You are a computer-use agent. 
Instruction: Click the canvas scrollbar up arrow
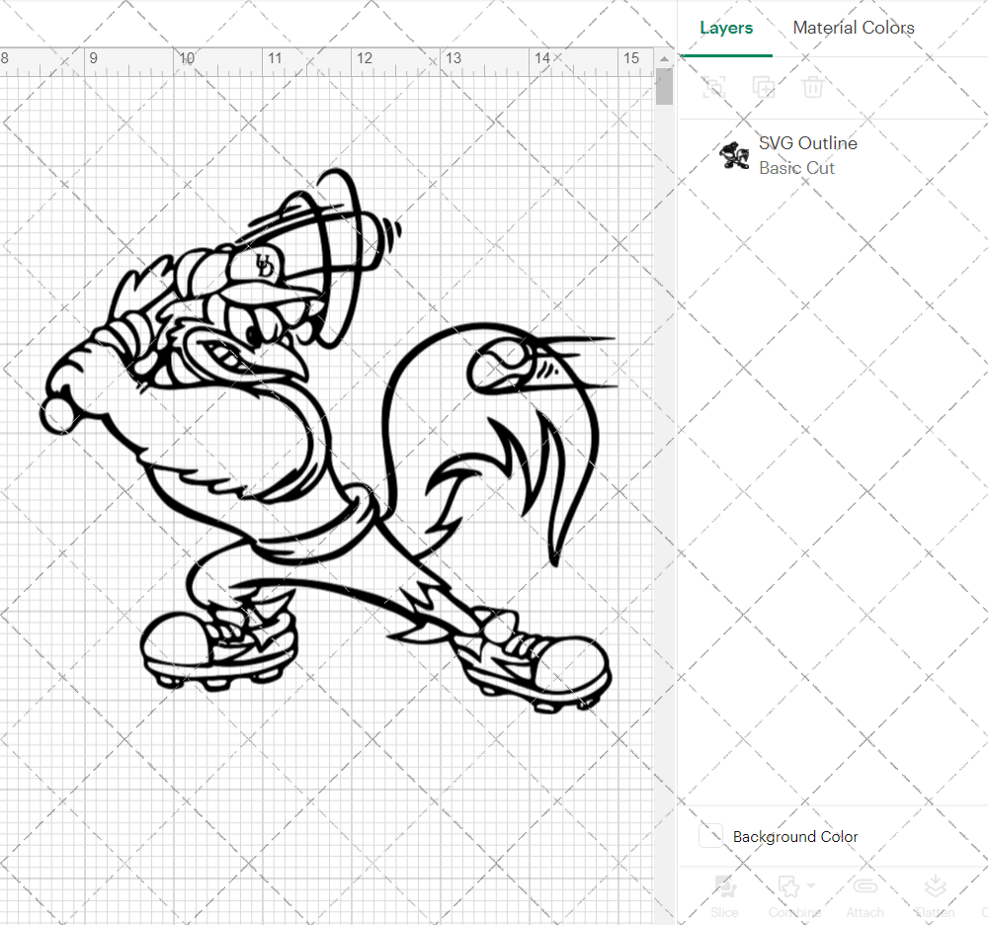(x=664, y=58)
